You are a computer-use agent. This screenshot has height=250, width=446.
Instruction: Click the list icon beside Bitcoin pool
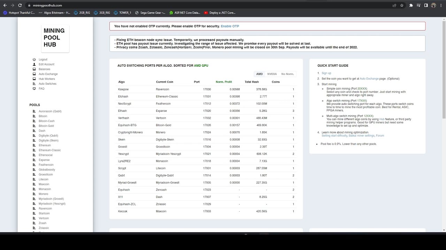34,116
